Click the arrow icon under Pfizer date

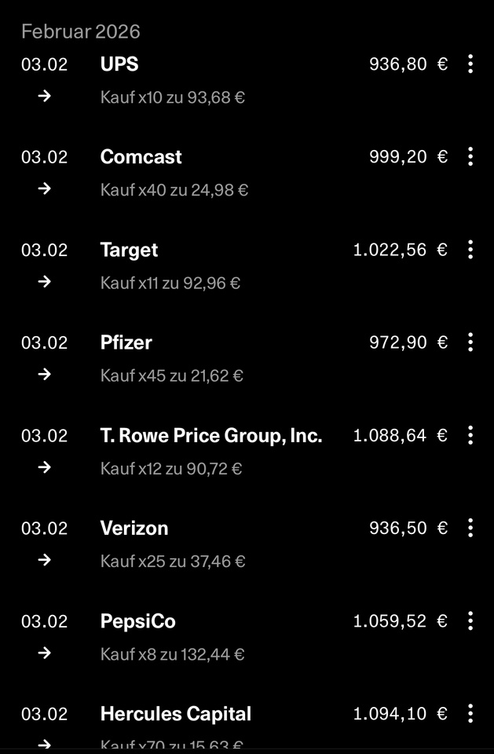[x=45, y=374]
